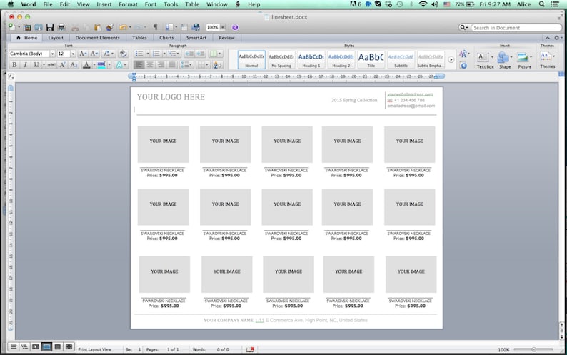Clear formatting eraser icon
Viewport: 567px width, 355px height.
point(123,54)
